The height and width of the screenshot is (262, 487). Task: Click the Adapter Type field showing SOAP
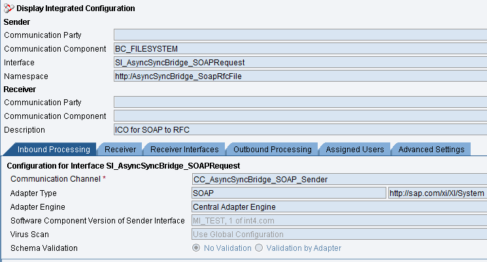[x=288, y=193]
